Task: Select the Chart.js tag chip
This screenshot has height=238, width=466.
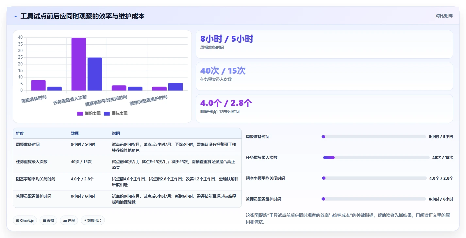Action: 25,220
